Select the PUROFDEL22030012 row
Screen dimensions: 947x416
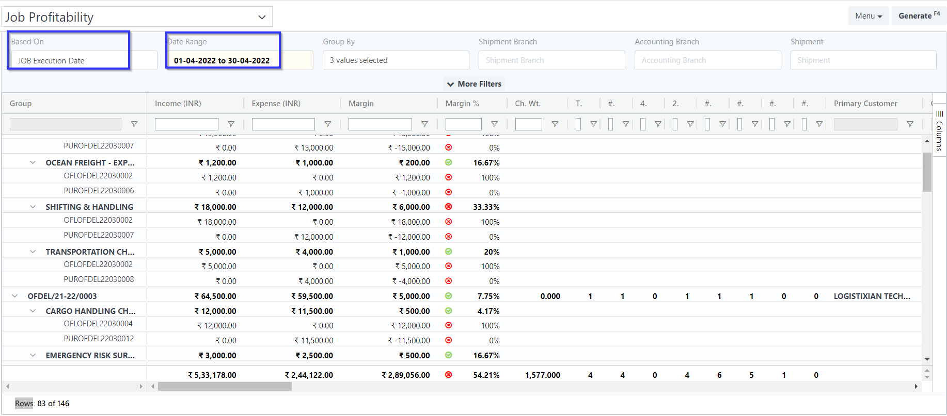pyautogui.click(x=462, y=340)
